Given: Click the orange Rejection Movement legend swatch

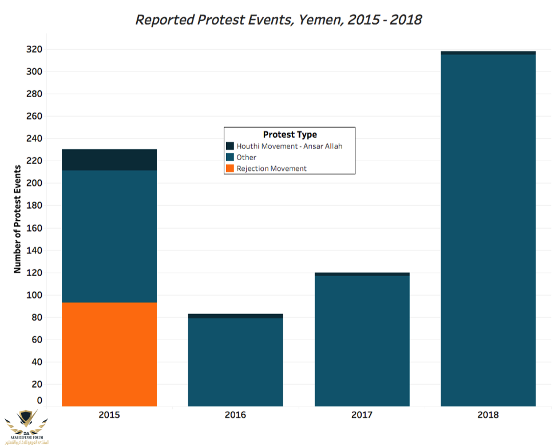Looking at the screenshot, I should pos(230,168).
